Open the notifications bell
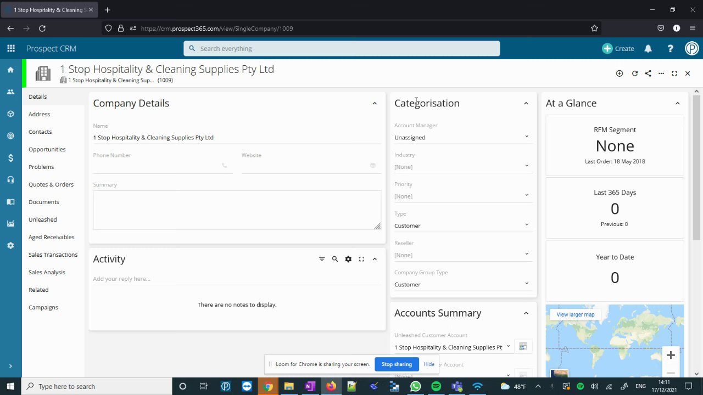703x395 pixels. 648,48
